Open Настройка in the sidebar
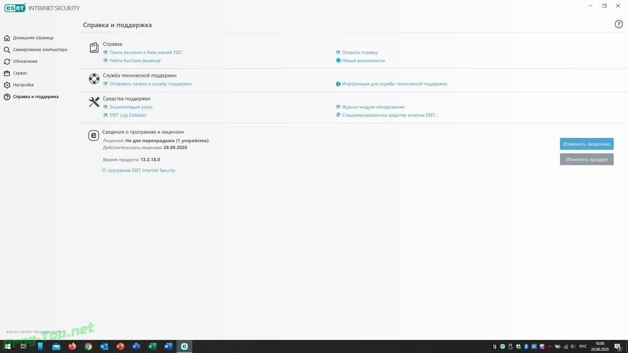The height and width of the screenshot is (353, 628). pos(24,85)
